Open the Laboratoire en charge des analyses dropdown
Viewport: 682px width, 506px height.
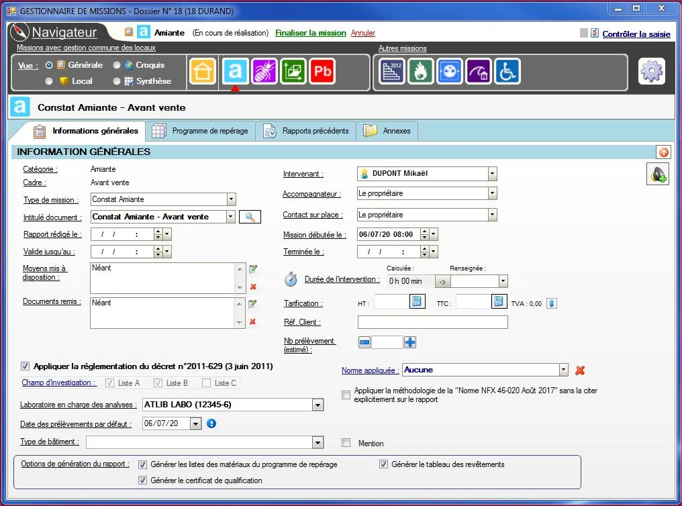click(318, 405)
